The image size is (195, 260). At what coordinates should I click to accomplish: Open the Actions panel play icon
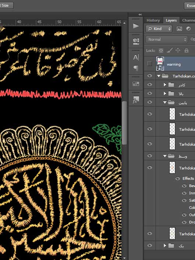[136, 26]
